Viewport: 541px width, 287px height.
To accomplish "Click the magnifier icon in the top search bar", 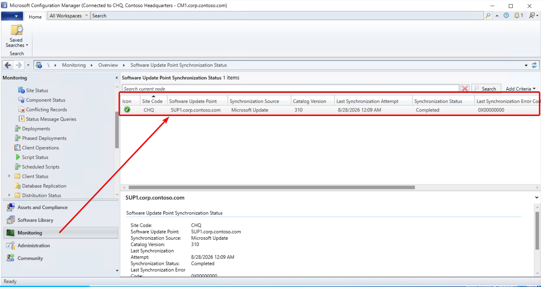I will tap(488, 16).
